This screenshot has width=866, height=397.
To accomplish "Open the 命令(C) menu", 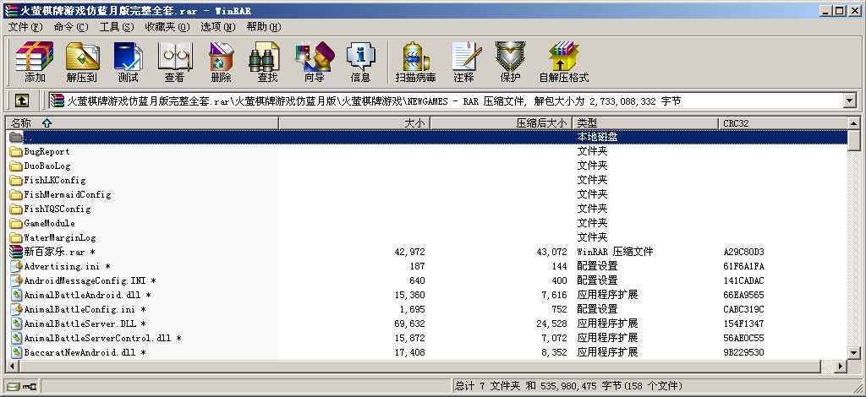I will [71, 27].
